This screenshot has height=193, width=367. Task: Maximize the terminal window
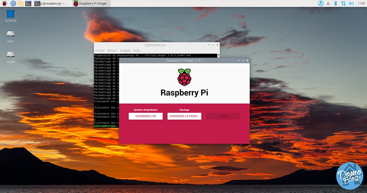point(213,45)
